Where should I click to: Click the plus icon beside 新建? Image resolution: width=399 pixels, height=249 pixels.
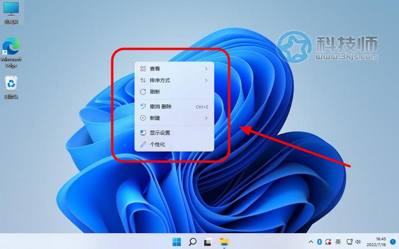pyautogui.click(x=143, y=118)
